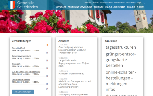Click the Quicklinks heading
Viewport: 153px width, 96px height.
[x=111, y=41]
